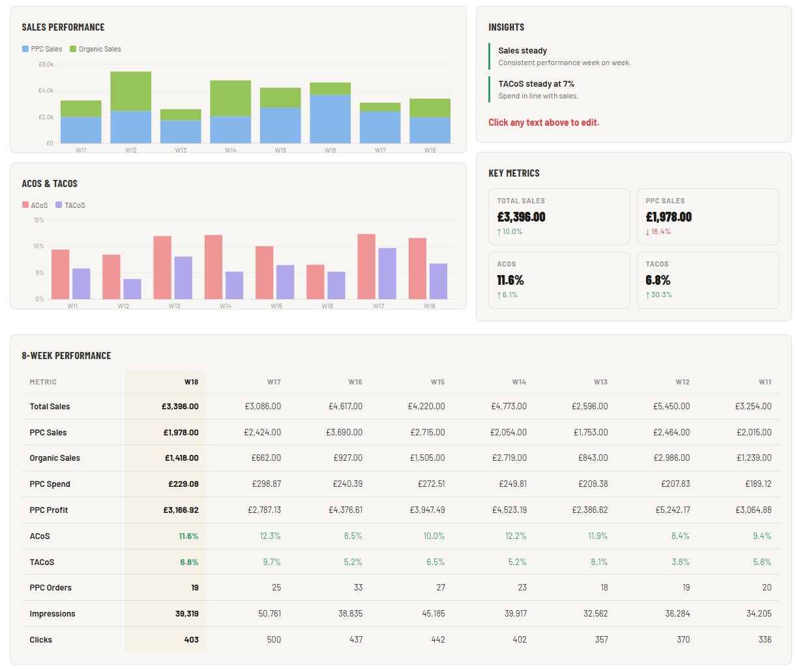Select the PPC Profit row label
This screenshot has height=670, width=798.
[49, 510]
